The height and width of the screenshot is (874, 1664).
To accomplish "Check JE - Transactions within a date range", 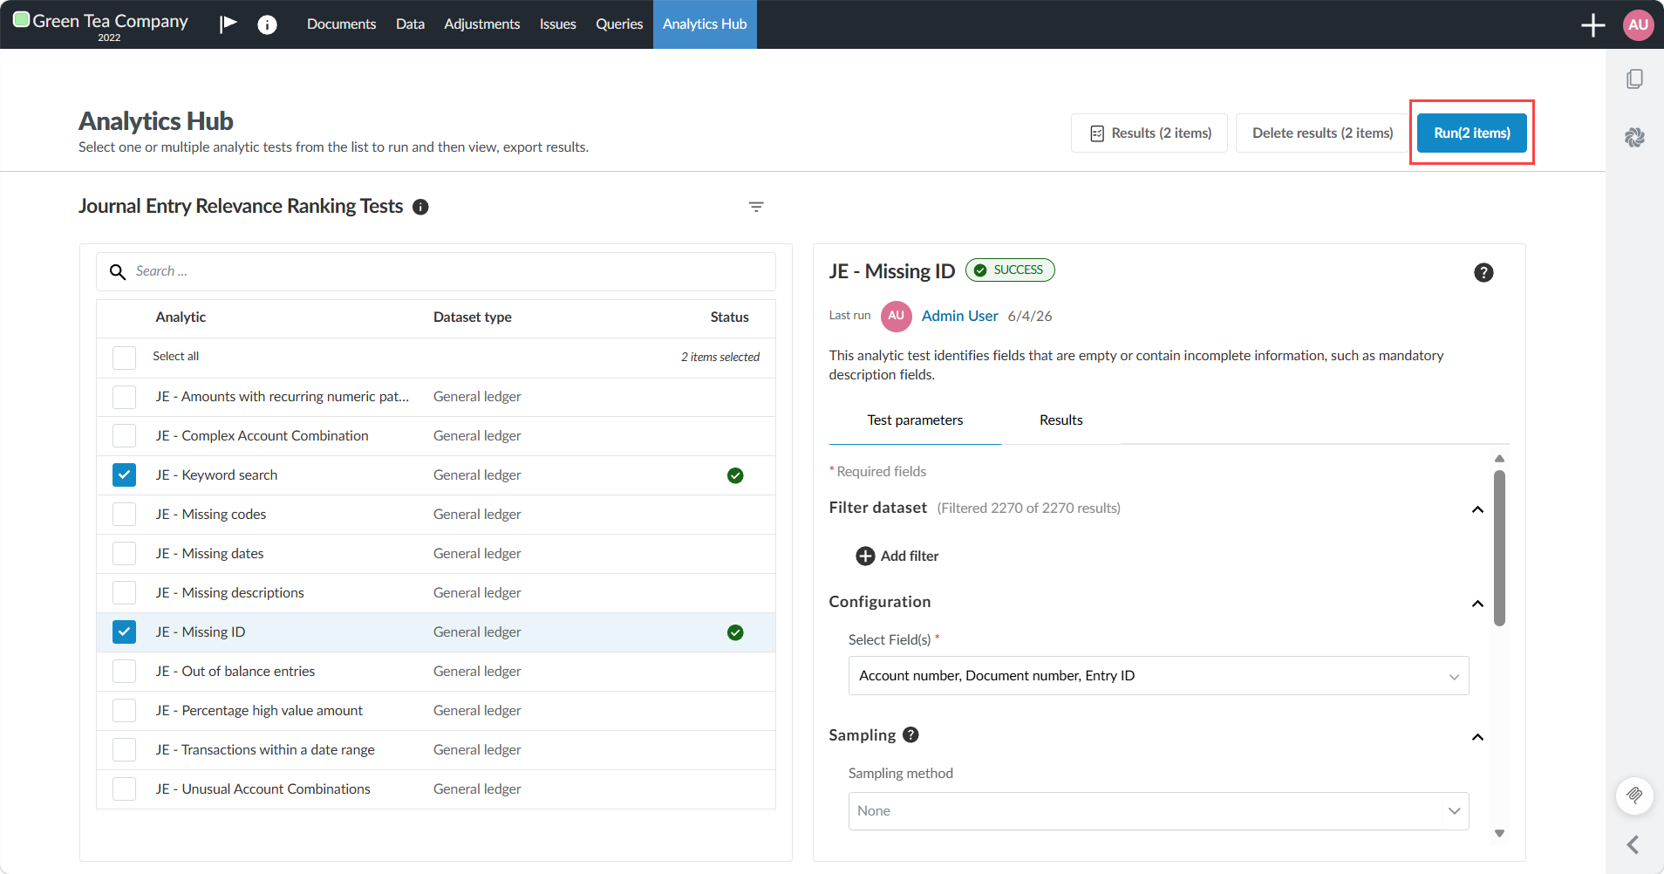I will coord(124,750).
